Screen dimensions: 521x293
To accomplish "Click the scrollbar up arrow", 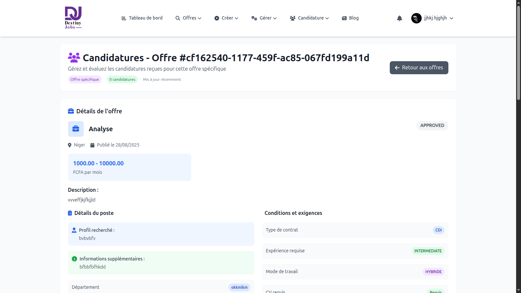I will click(x=518, y=3).
